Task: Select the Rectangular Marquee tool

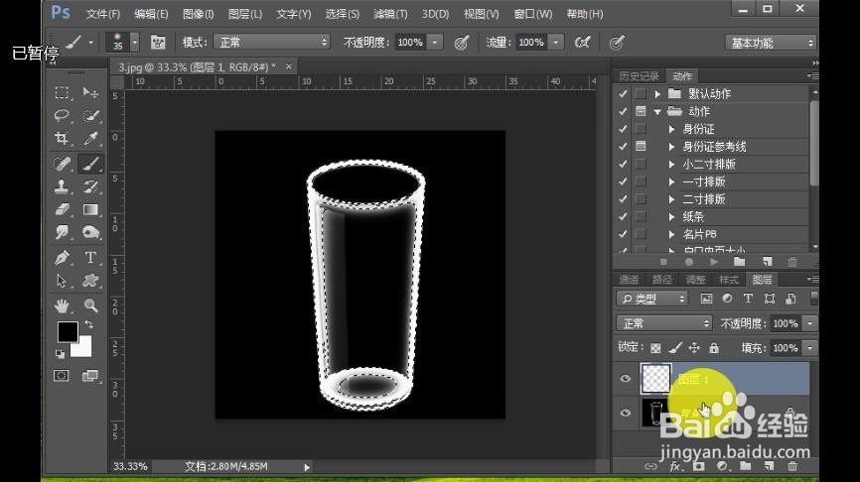Action: (x=62, y=92)
